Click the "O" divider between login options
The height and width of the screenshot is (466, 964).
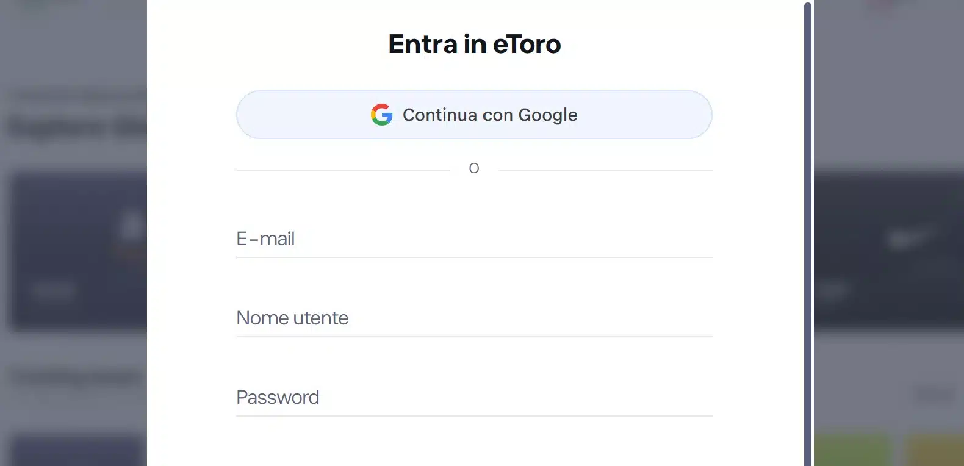pyautogui.click(x=474, y=168)
